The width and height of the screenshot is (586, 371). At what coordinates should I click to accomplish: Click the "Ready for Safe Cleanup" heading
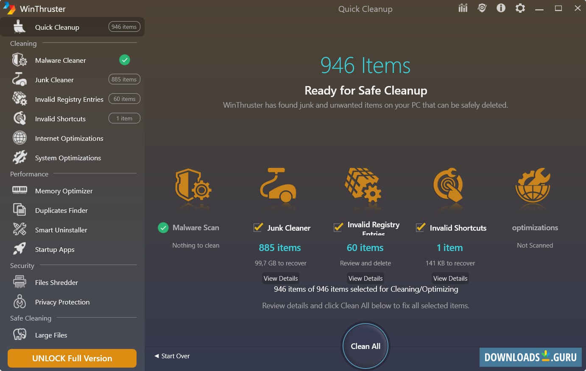[x=366, y=90]
